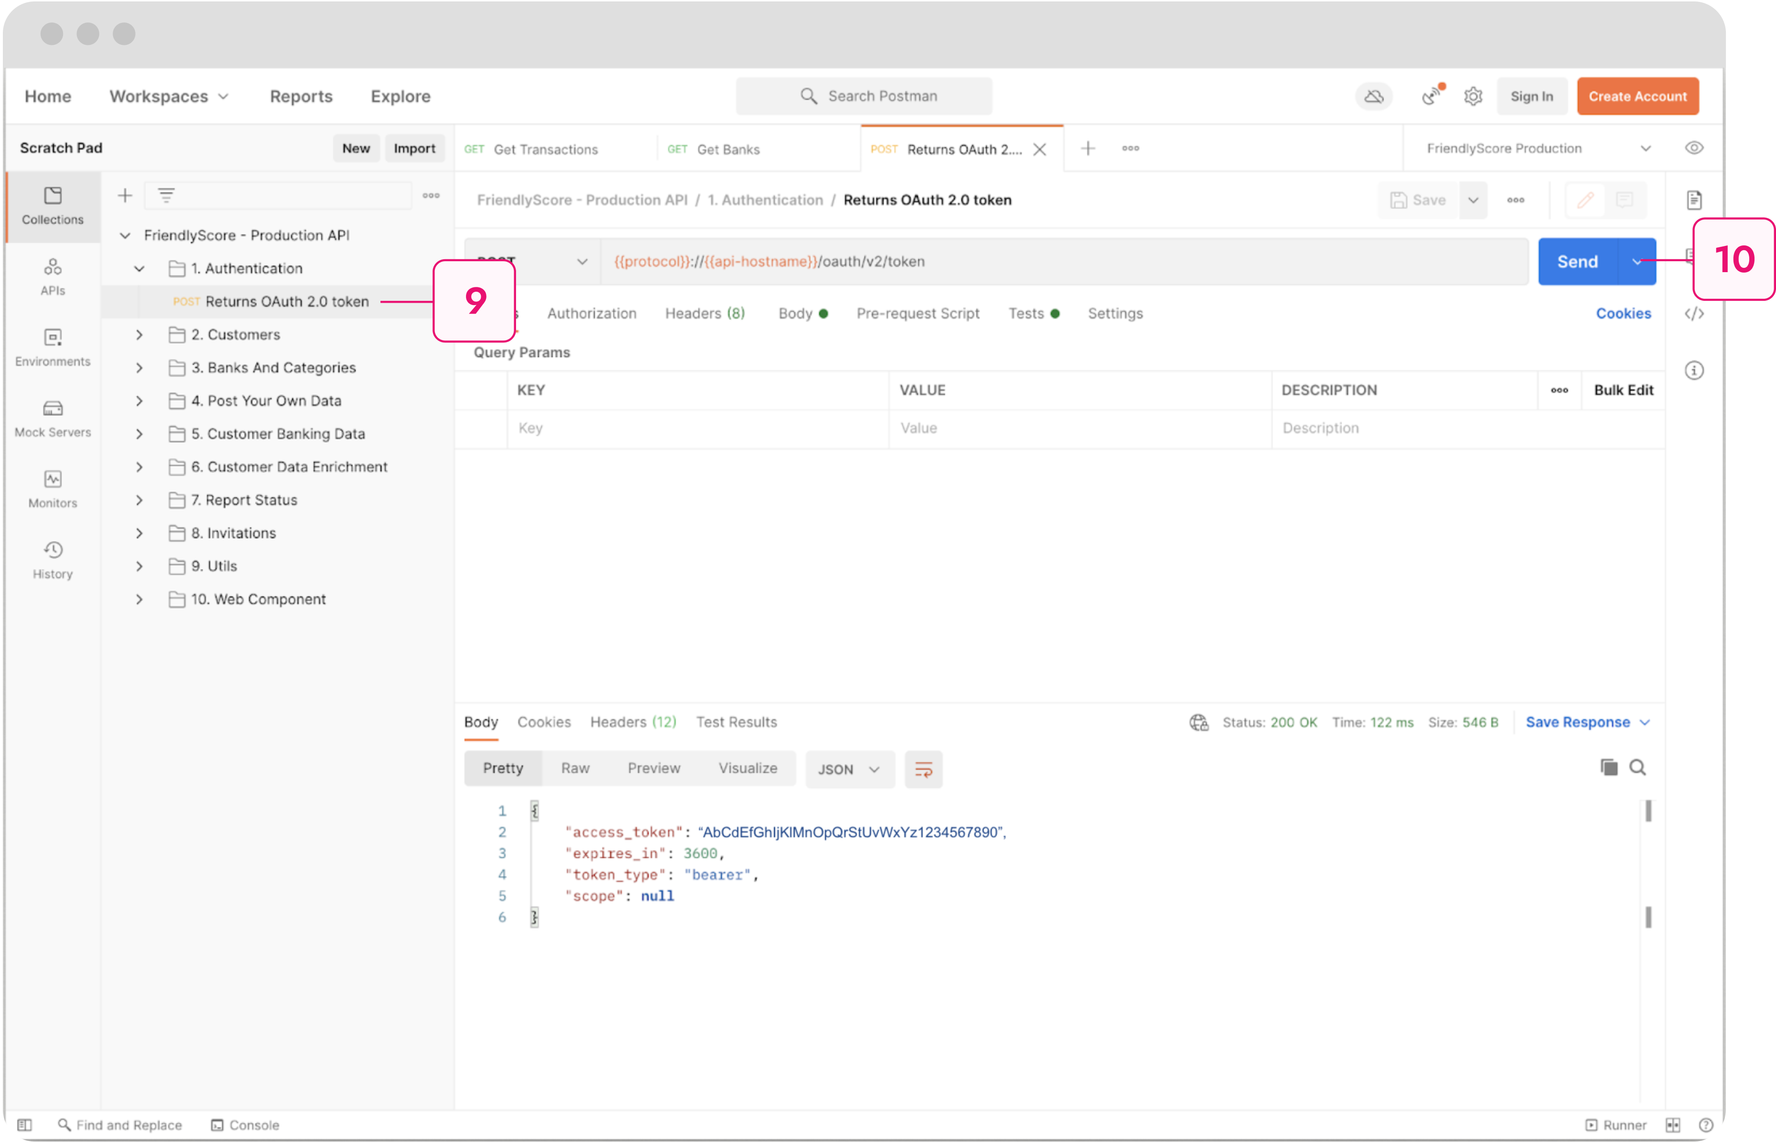1776x1143 pixels.
Task: Expand the 10. Web Component folder
Action: [x=139, y=599]
